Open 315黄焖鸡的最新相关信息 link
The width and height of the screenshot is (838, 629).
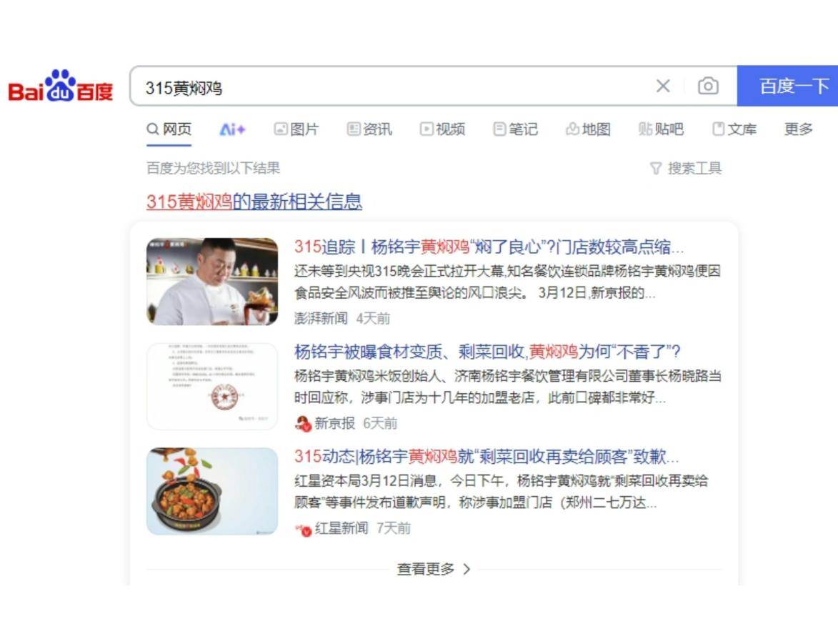coord(254,202)
